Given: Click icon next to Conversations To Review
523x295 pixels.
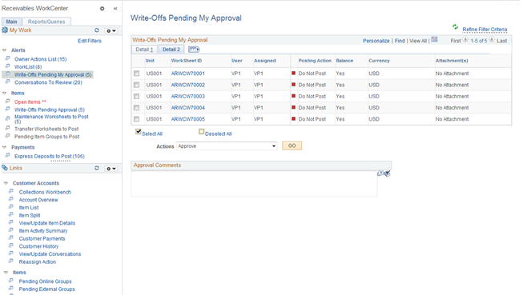Looking at the screenshot, I should (7, 82).
